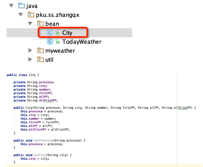Collapse the java folder tree arrow
This screenshot has height=167, width=203.
[x=11, y=6]
